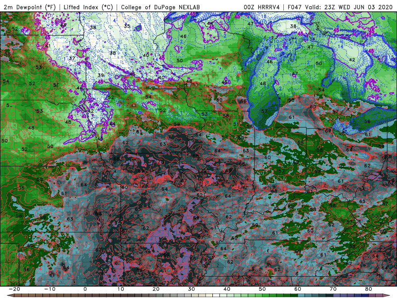
Task: Click the '00Z HRRRV4' model run label
Action: pos(262,7)
